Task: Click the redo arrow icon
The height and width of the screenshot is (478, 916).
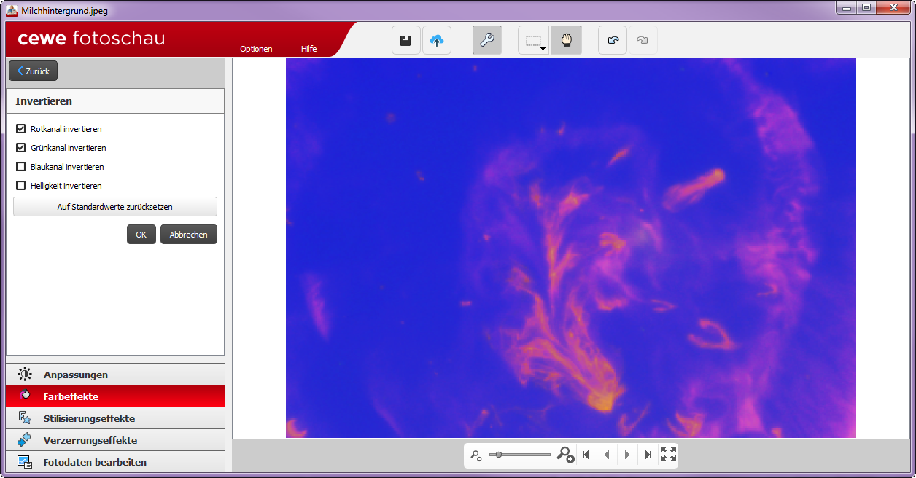Action: tap(643, 41)
